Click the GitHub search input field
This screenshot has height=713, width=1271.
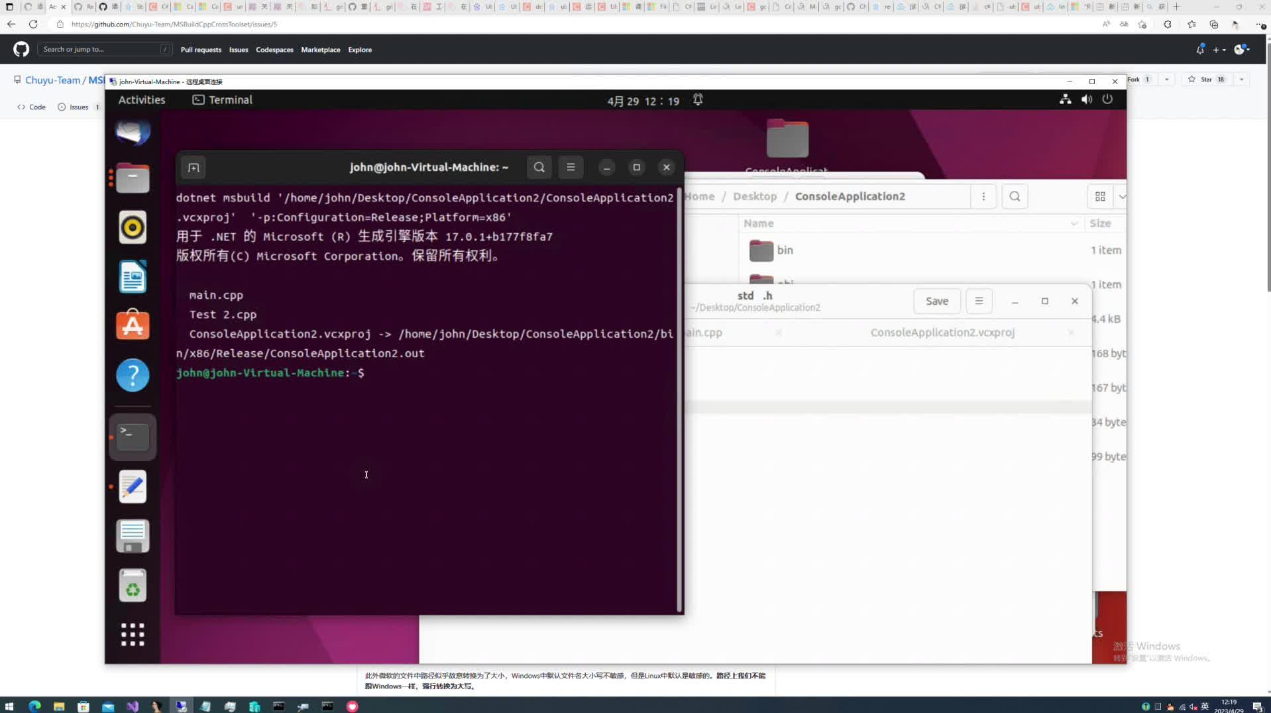(x=105, y=50)
